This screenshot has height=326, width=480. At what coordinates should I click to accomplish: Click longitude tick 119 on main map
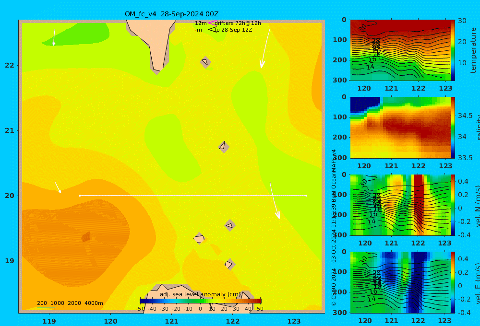[49, 321]
